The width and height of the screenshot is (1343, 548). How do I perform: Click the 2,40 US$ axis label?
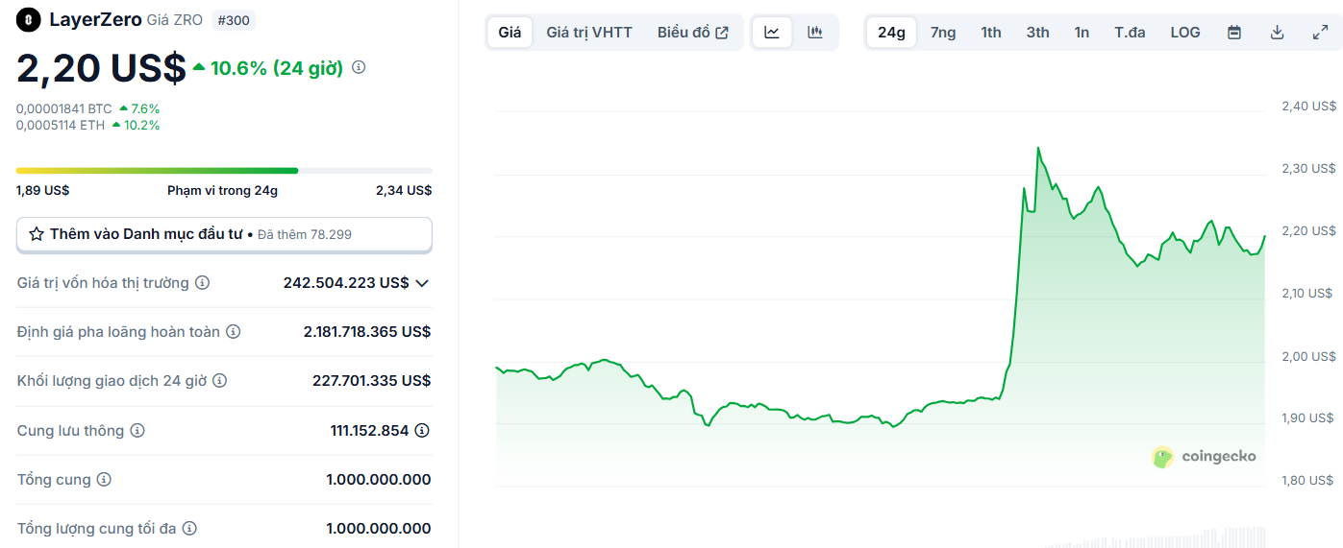coord(1308,106)
